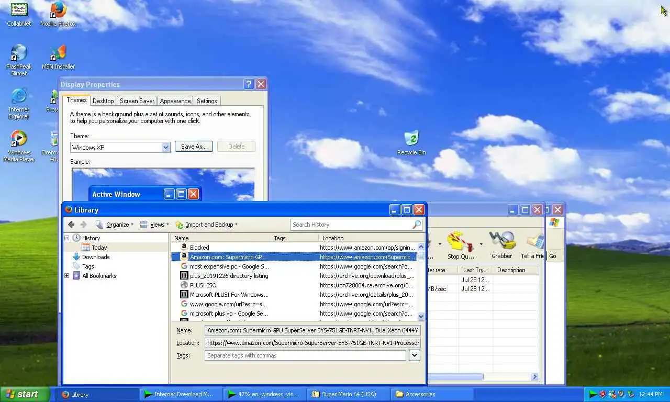Sort by the Location column header
The image size is (670, 402).
[x=368, y=238]
